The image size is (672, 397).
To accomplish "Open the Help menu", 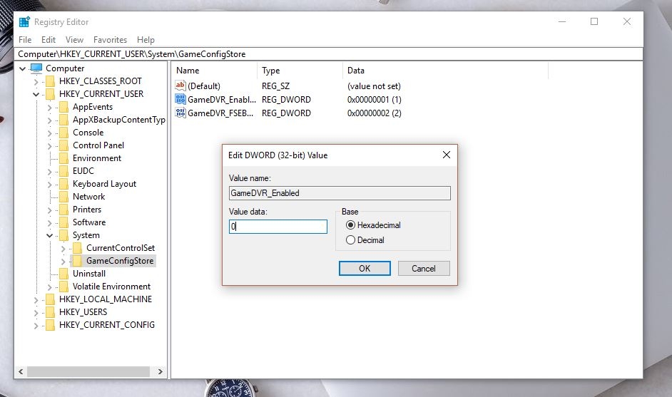I will pos(146,40).
